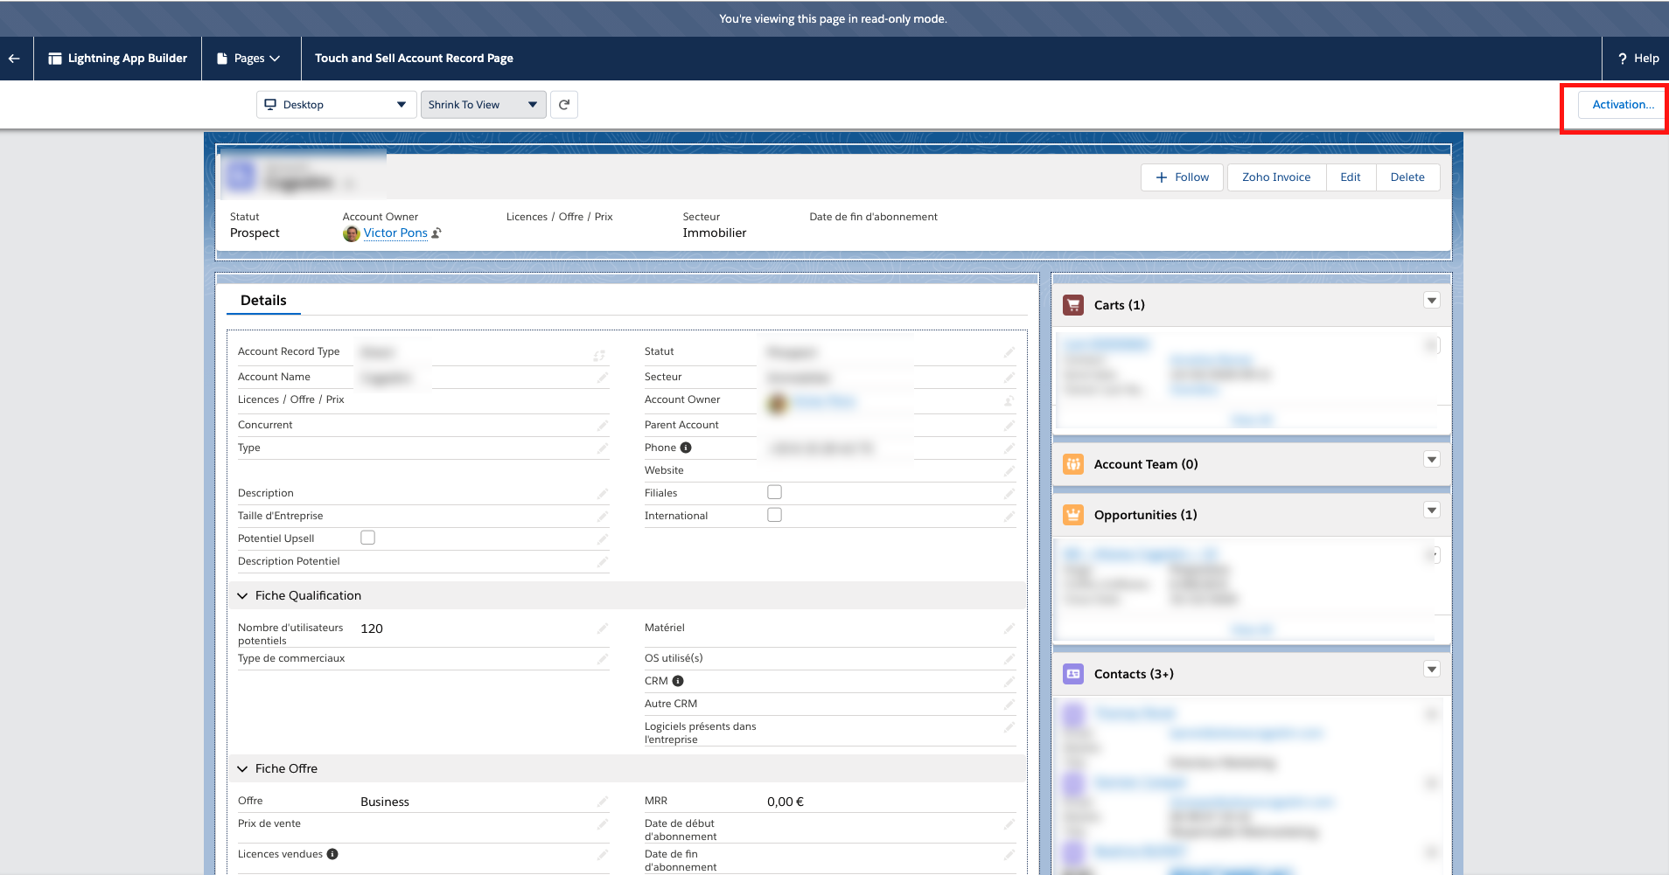
Task: Click the Business offre value
Action: pyautogui.click(x=385, y=802)
